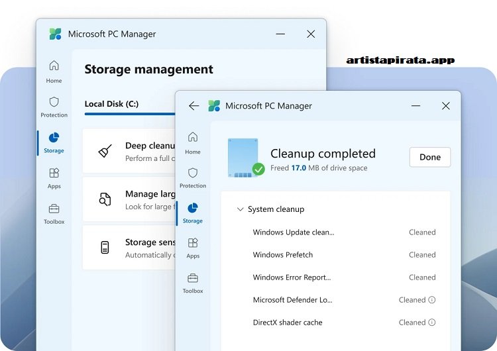The image size is (497, 351).
Task: Select Storage in the front window sidebar
Action: coord(193,213)
